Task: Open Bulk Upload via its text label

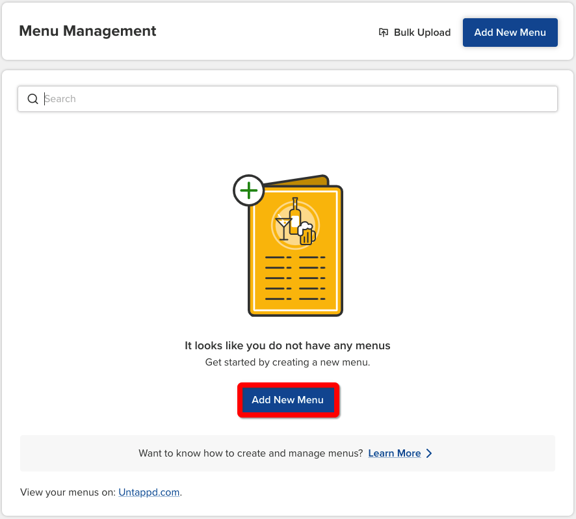Action: tap(422, 33)
